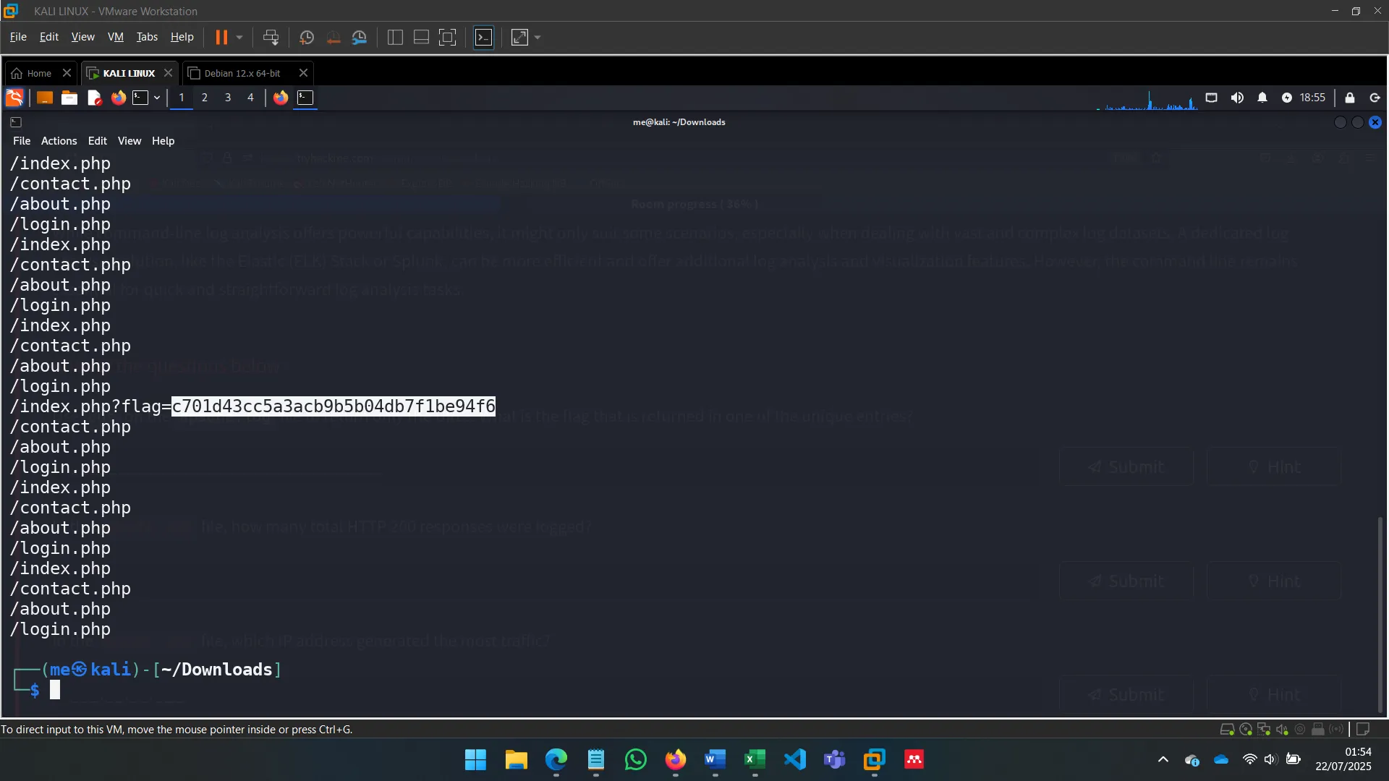Revert VM to previous snapshot
The width and height of the screenshot is (1389, 781).
coord(333,37)
